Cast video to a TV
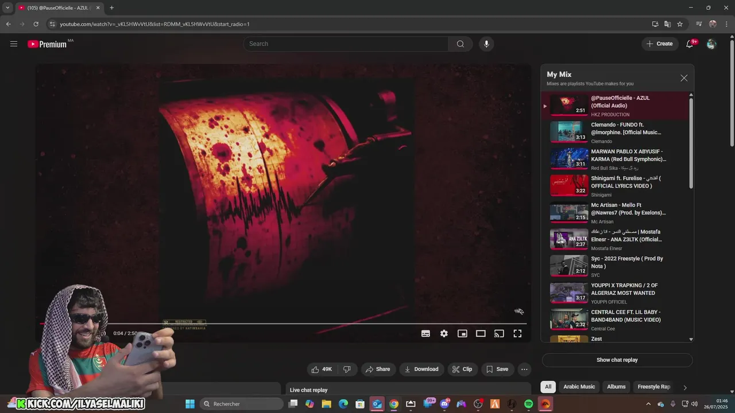 [499, 333]
